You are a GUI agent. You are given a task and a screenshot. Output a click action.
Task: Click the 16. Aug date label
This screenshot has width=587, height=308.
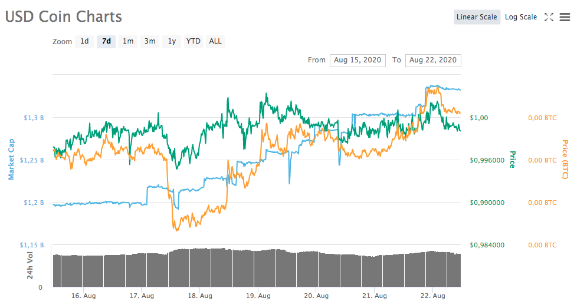click(84, 296)
